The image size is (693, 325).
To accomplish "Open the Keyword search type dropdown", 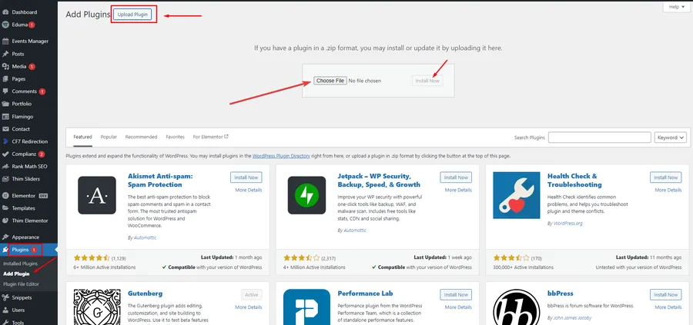I will coord(671,138).
